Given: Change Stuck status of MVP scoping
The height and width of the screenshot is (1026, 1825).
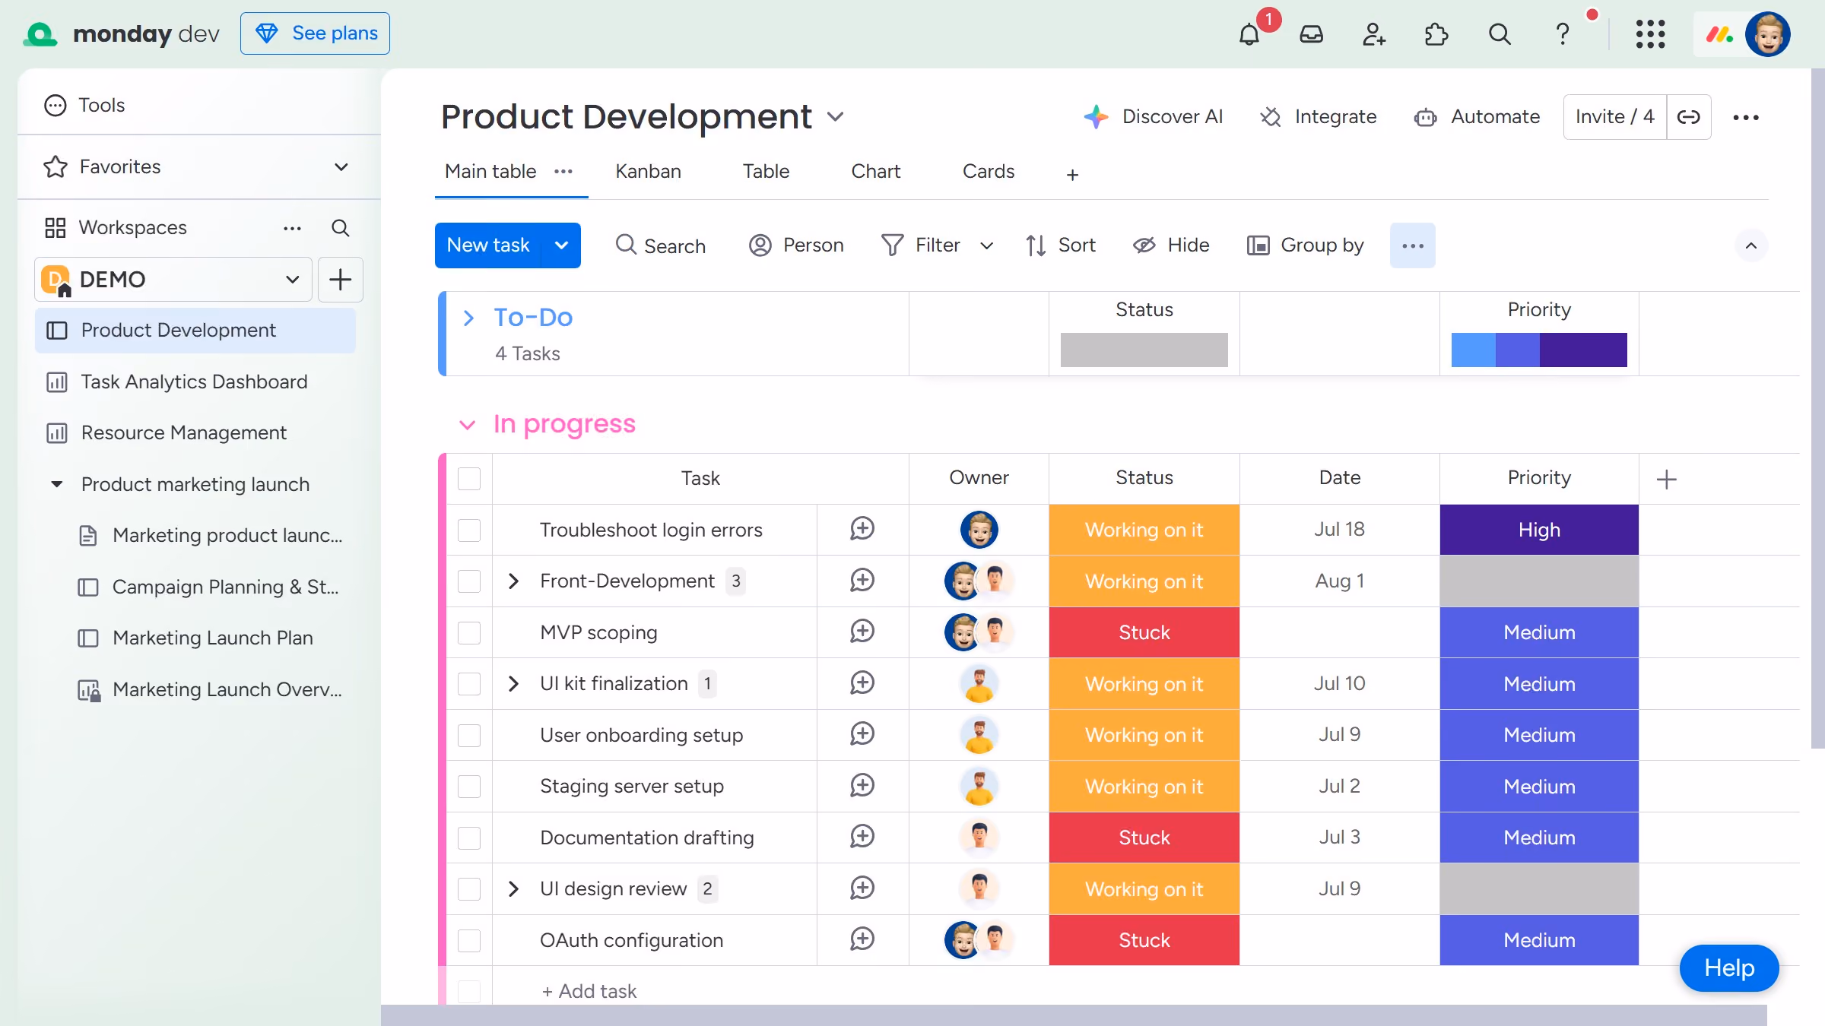Looking at the screenshot, I should click(1144, 632).
